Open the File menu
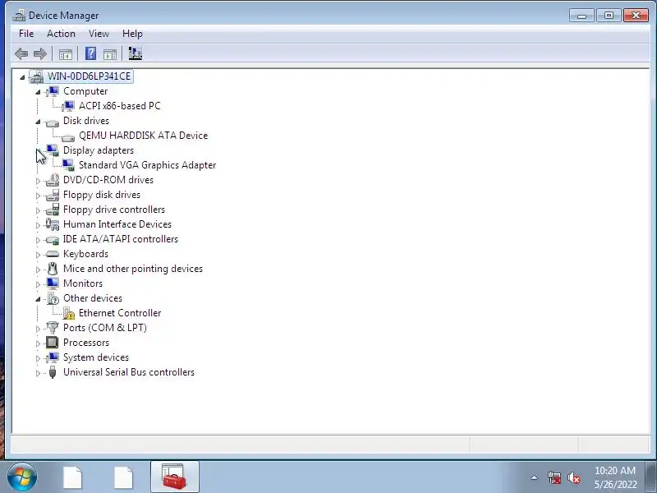This screenshot has height=493, width=657. pos(26,34)
